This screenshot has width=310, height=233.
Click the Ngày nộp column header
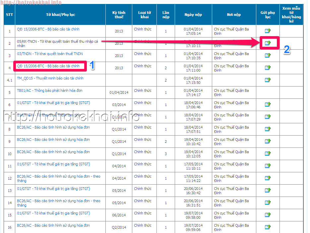[193, 15]
